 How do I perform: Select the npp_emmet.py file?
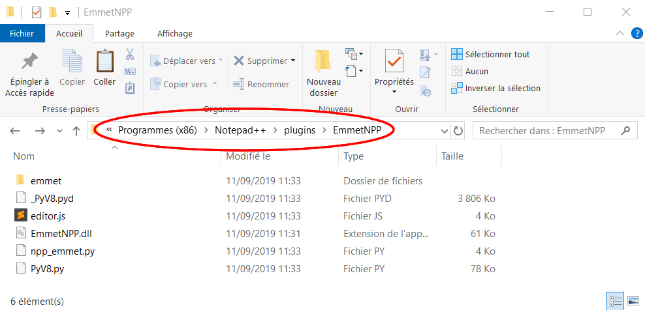point(63,251)
